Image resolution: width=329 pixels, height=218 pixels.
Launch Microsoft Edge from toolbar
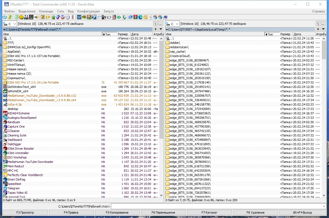tap(140, 17)
